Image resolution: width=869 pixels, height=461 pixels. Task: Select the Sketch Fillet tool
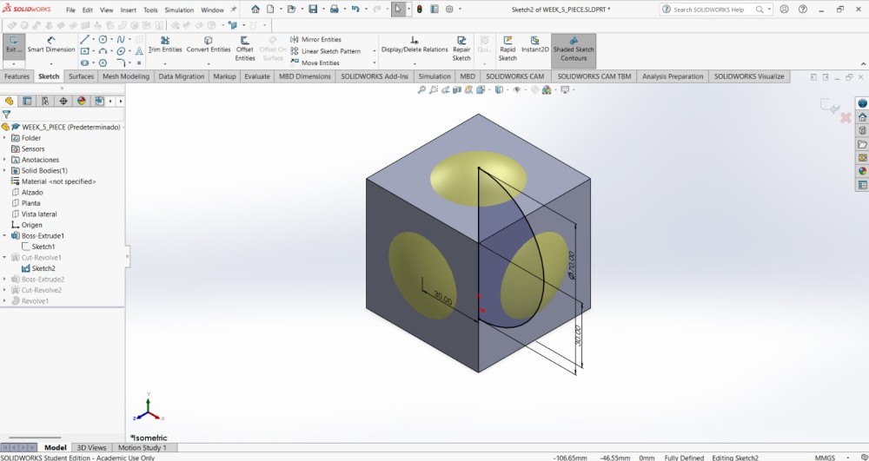click(x=121, y=63)
